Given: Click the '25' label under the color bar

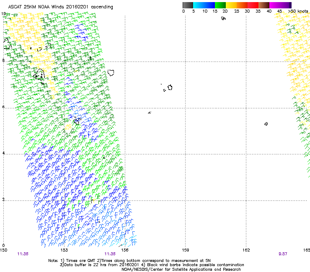Looking at the screenshot, I should tap(236, 11).
